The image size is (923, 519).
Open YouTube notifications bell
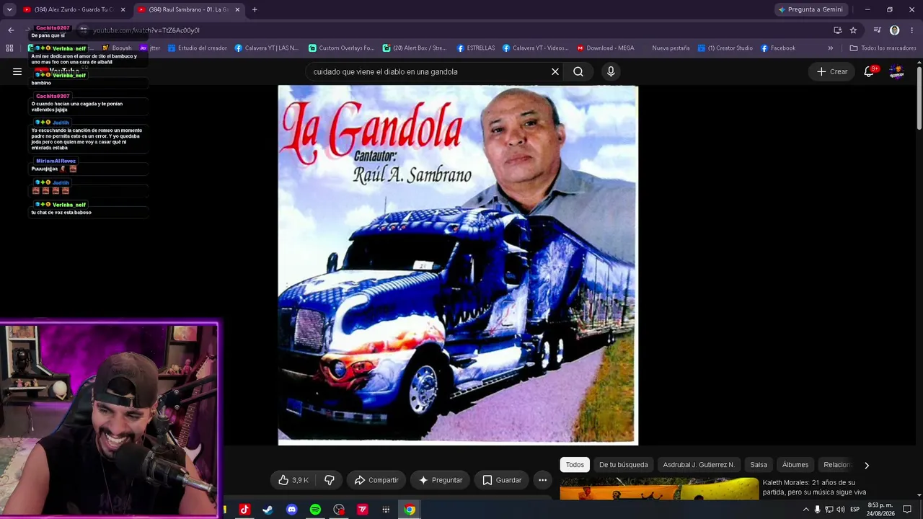(x=869, y=71)
